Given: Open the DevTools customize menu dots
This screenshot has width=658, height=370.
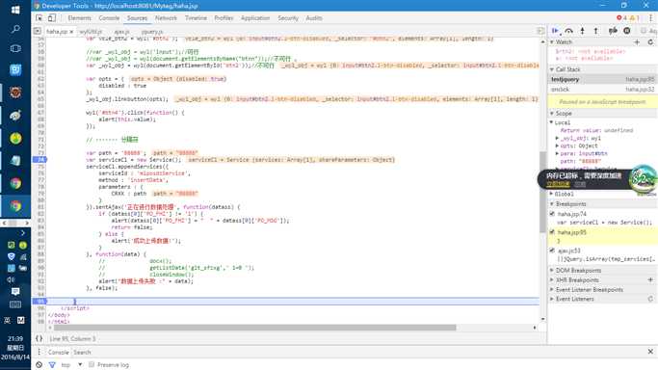Looking at the screenshot, I should 650,18.
